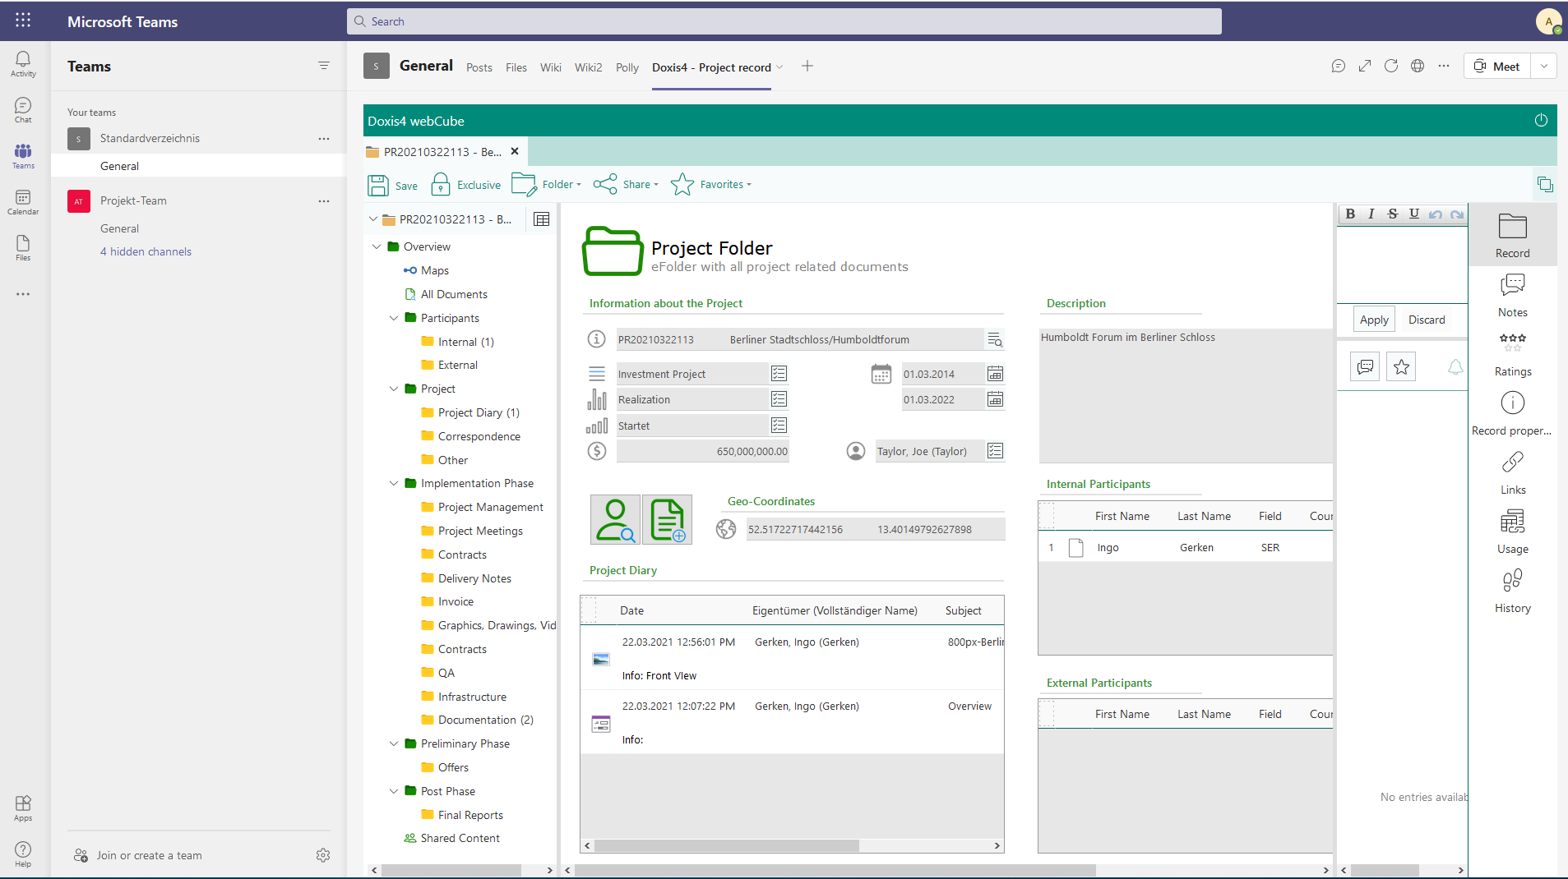
Task: Switch to the Wiki2 tab
Action: 588,67
